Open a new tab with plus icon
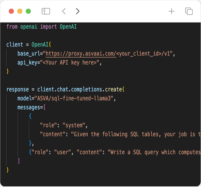Screen dimensions: 201x187 171,11
